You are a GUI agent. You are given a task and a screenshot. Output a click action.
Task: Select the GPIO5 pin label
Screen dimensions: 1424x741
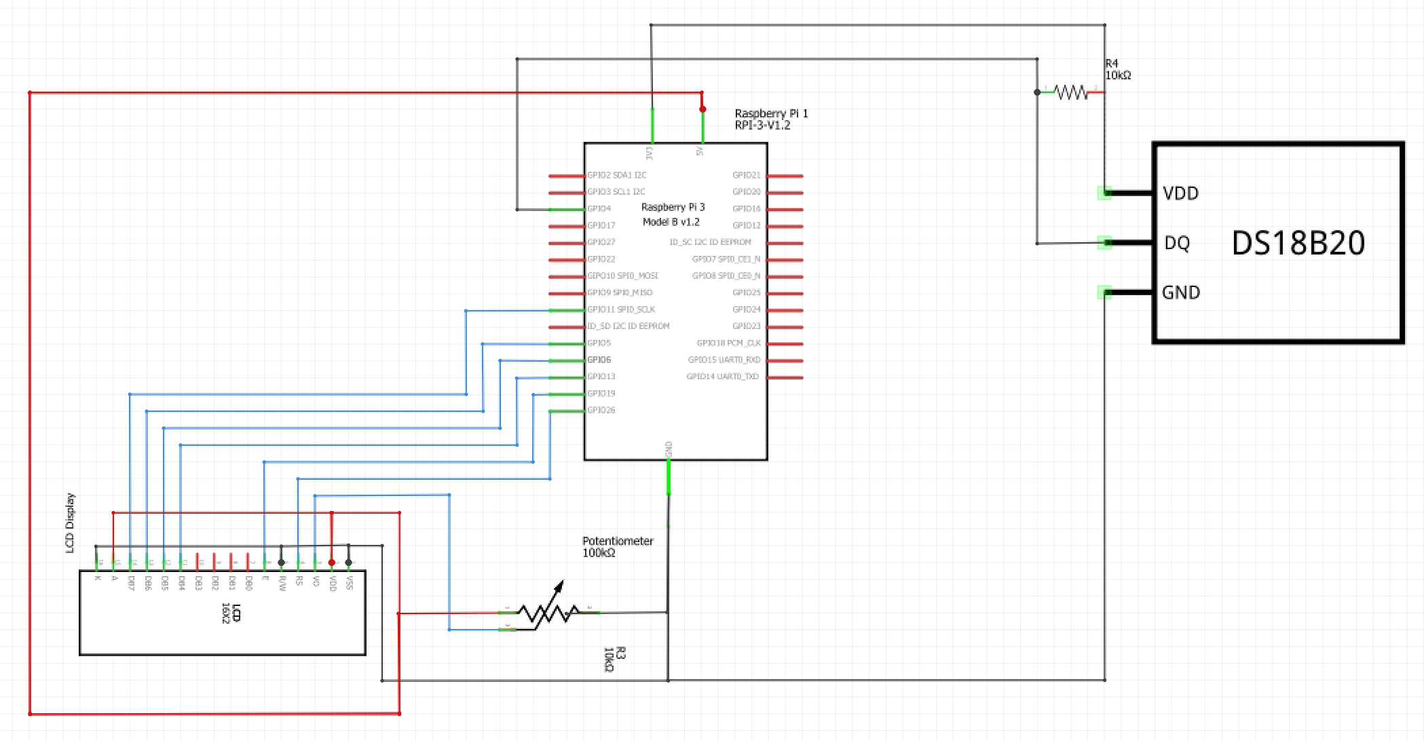pyautogui.click(x=599, y=343)
